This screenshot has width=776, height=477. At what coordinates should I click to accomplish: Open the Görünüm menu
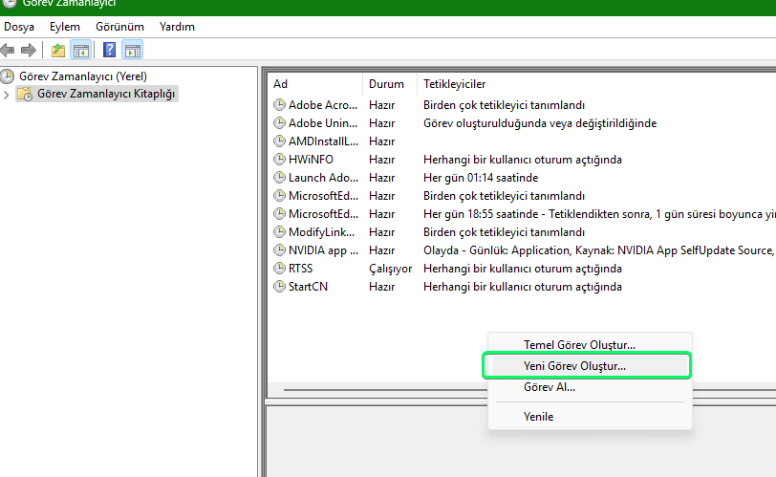[x=119, y=27]
